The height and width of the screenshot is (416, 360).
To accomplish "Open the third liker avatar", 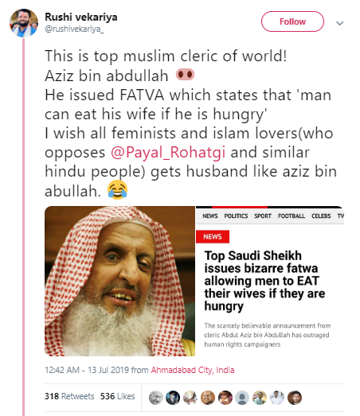I will tap(190, 398).
